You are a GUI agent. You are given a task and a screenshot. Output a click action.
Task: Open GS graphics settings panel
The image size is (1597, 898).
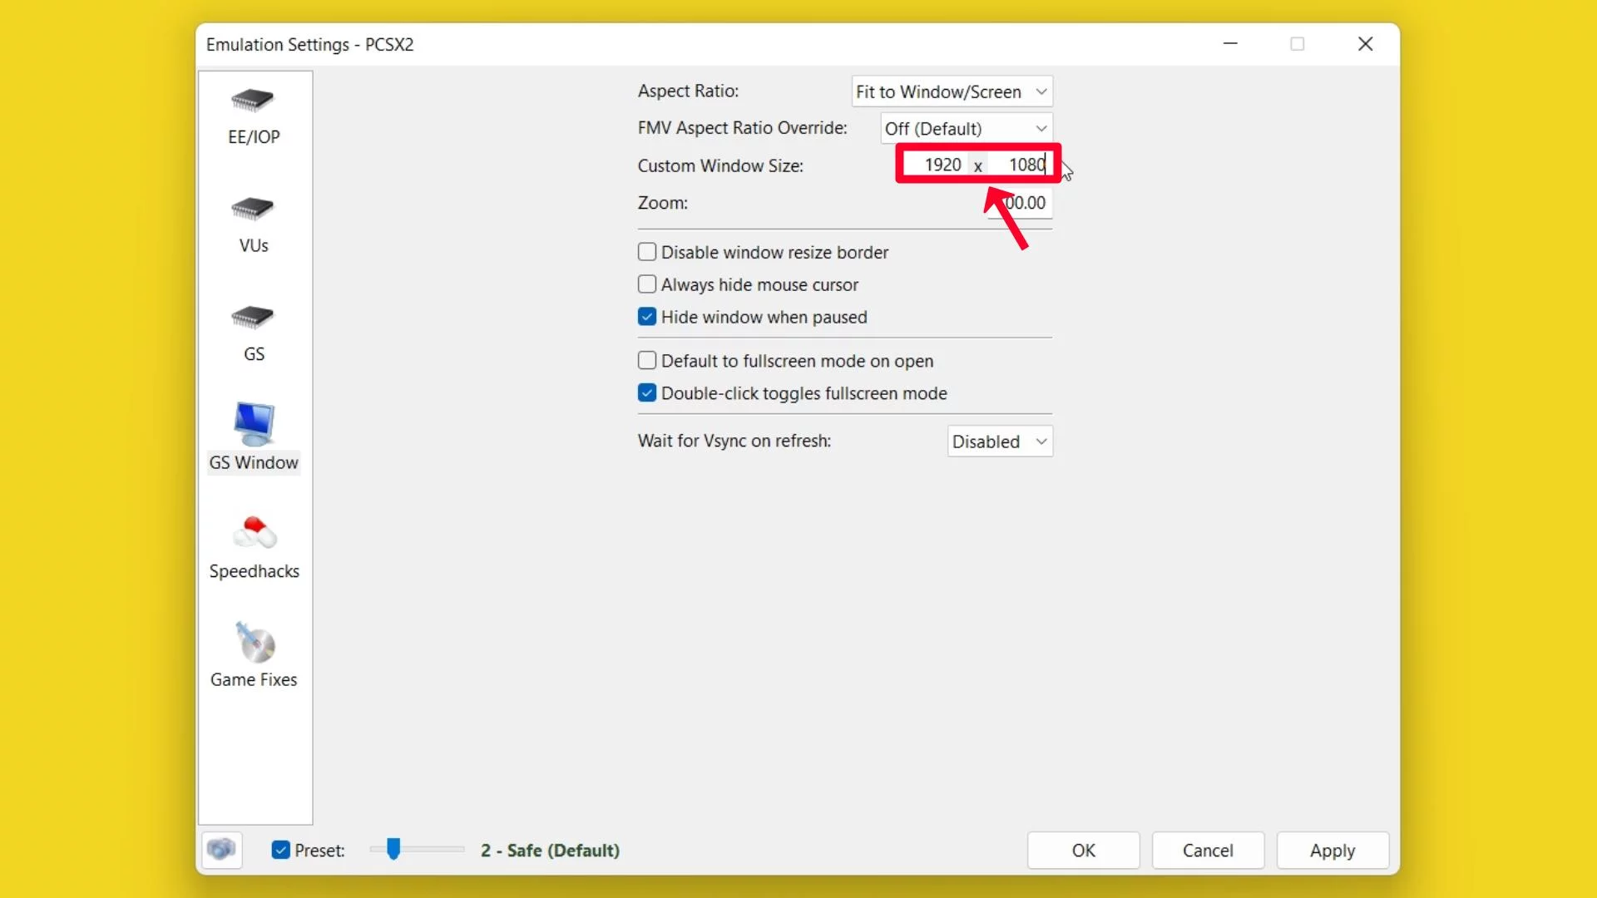[254, 333]
